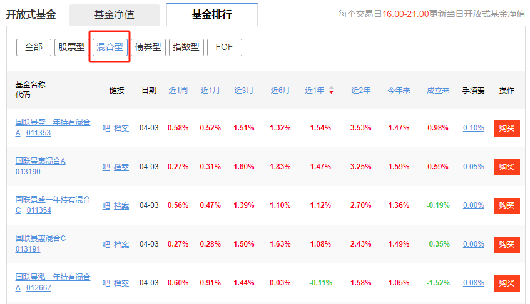
Task: Filter by 全部 fund types
Action: 33,47
